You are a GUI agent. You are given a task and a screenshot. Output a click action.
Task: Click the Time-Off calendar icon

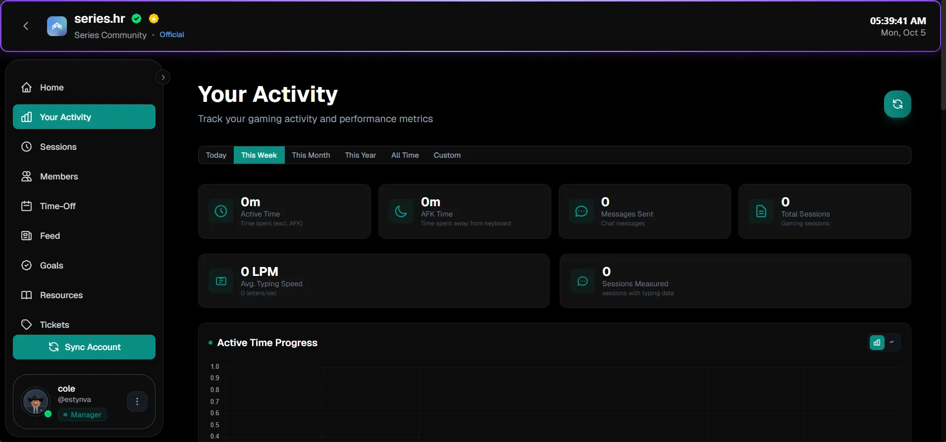[27, 206]
